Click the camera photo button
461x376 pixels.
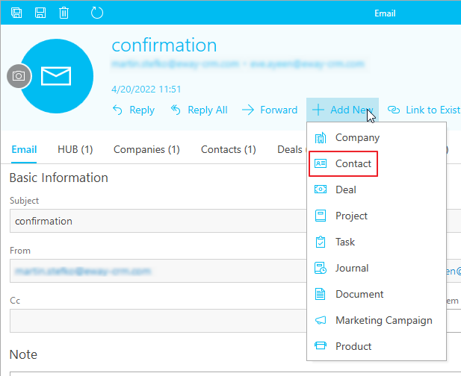19,76
